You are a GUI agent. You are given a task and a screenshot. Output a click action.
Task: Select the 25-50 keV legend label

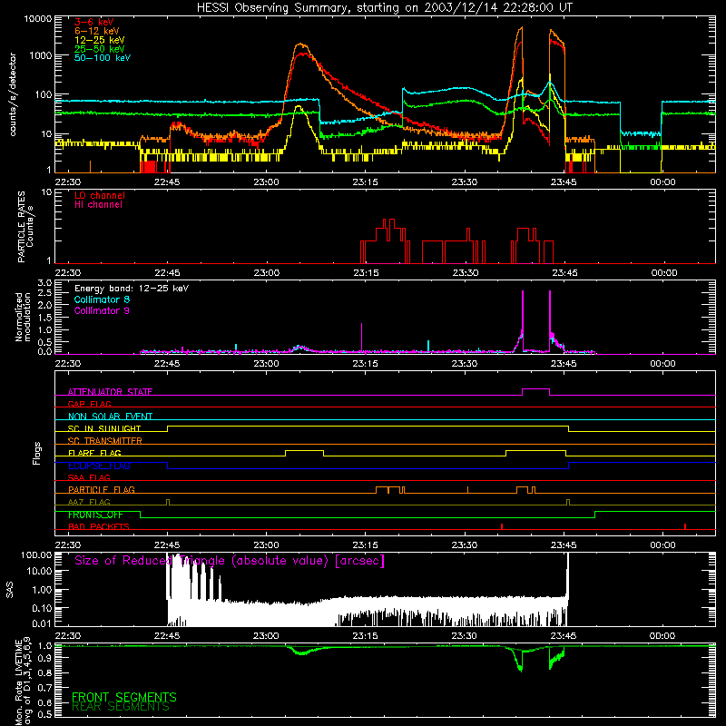(100, 49)
